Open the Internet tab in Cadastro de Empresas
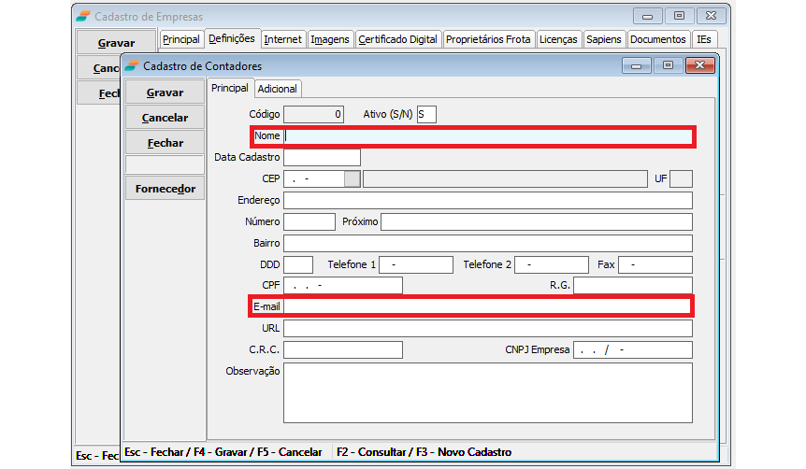The height and width of the screenshot is (469, 806). (x=282, y=39)
